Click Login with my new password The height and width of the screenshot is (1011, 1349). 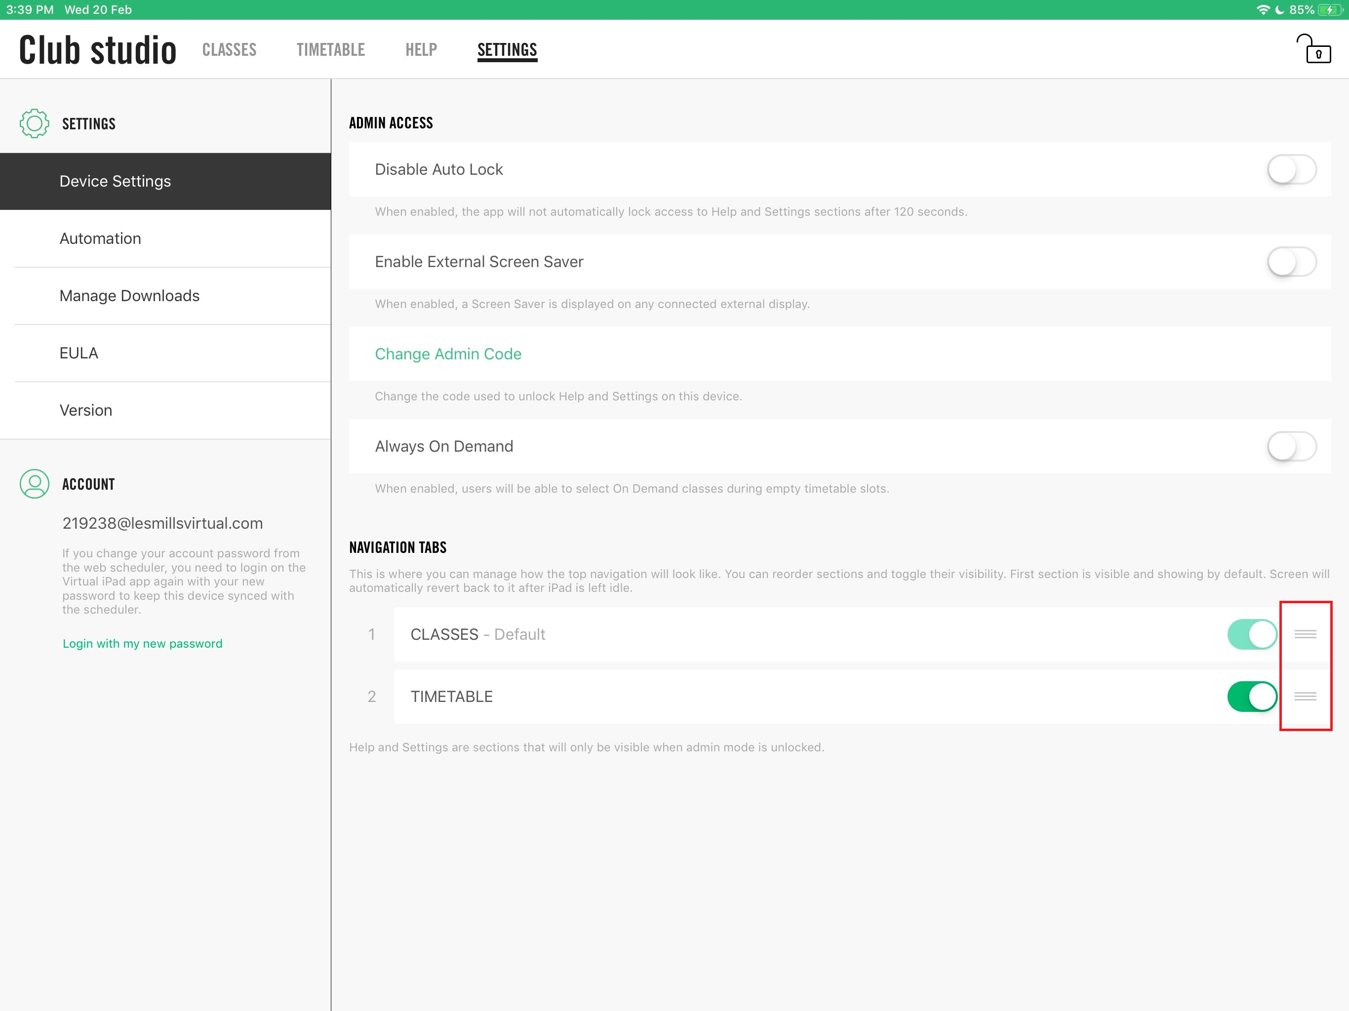[142, 643]
